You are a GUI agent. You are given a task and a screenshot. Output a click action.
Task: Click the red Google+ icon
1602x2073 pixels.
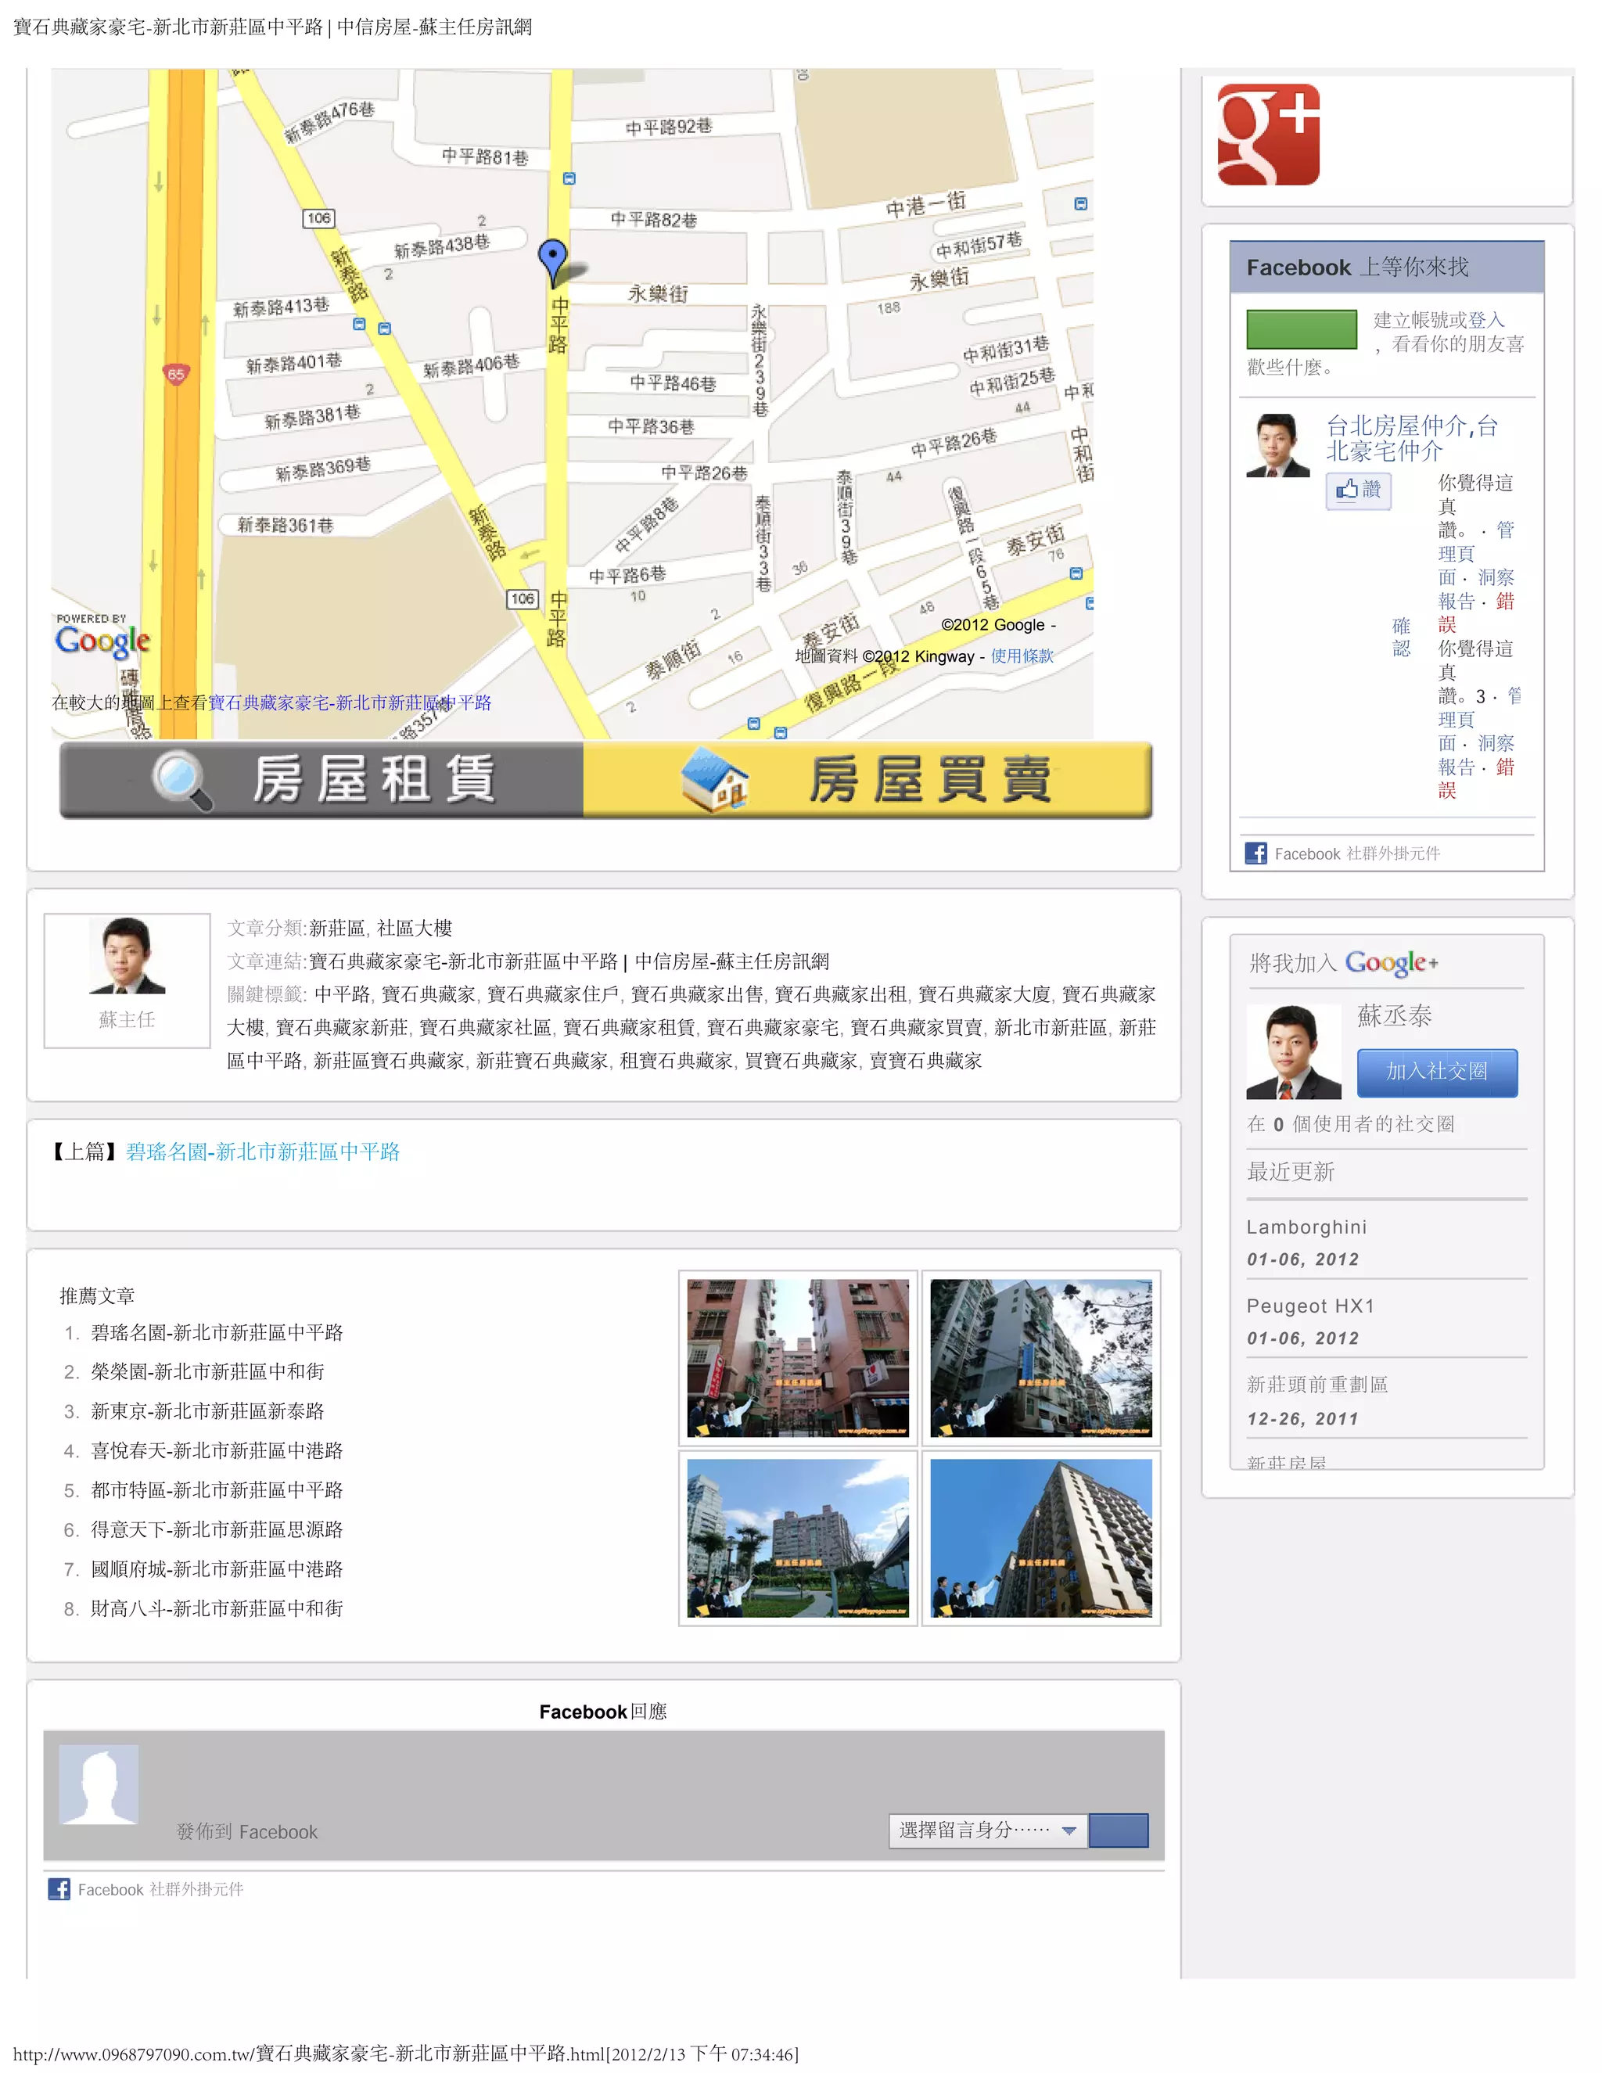[1268, 135]
